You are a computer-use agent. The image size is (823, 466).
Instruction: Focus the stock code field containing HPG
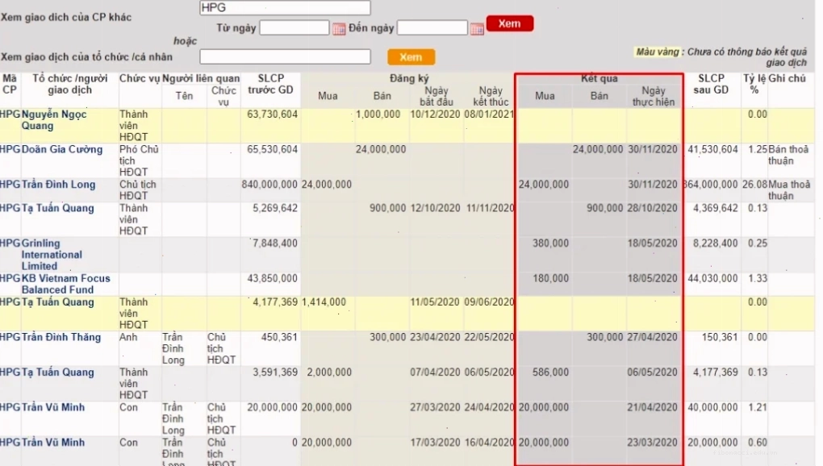coord(285,7)
